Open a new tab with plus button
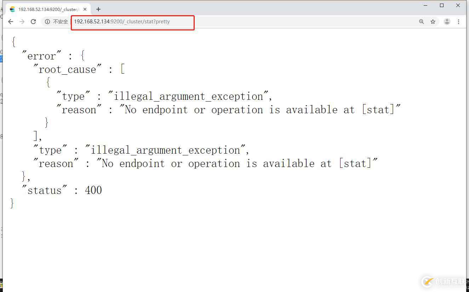Screen dimensions: 469x292 point(98,9)
